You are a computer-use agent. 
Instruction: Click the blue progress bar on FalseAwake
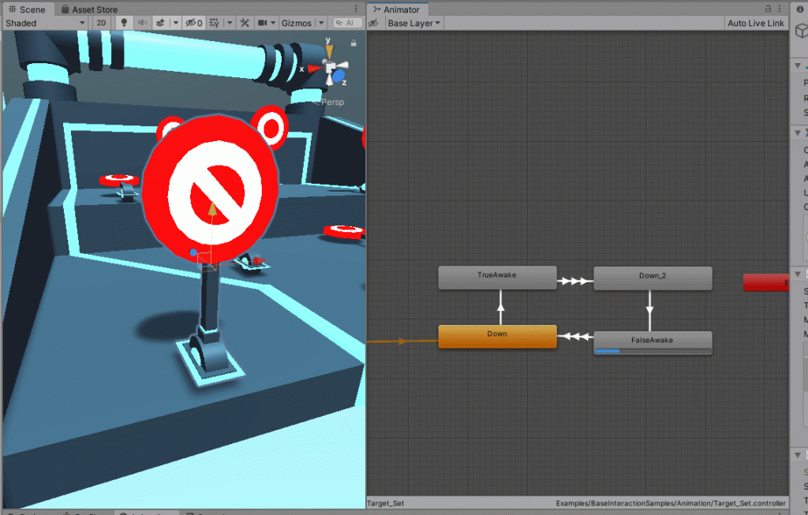pos(608,349)
